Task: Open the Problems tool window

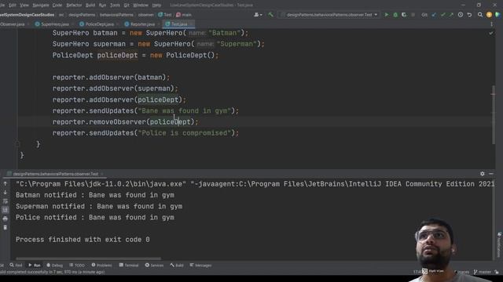Action: pos(101,265)
